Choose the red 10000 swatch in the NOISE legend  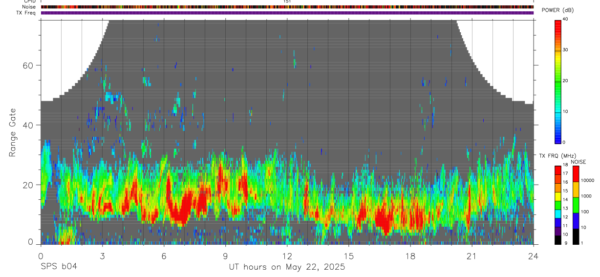pos(576,174)
